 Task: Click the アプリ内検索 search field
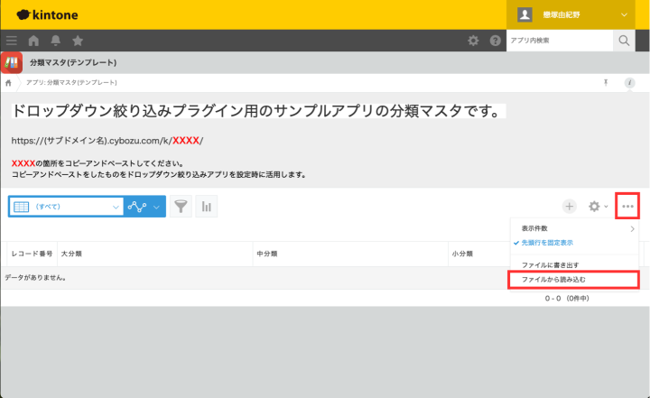click(x=558, y=41)
